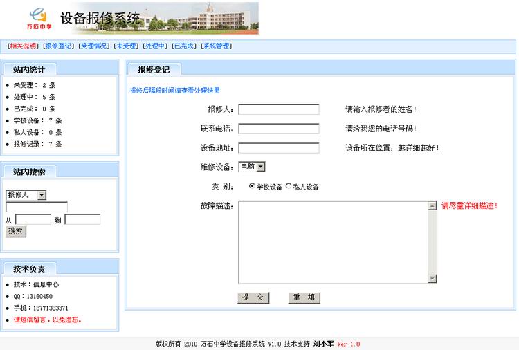This screenshot has height=350, width=519.
Task: Open the 未受理 list link
Action: coord(126,46)
